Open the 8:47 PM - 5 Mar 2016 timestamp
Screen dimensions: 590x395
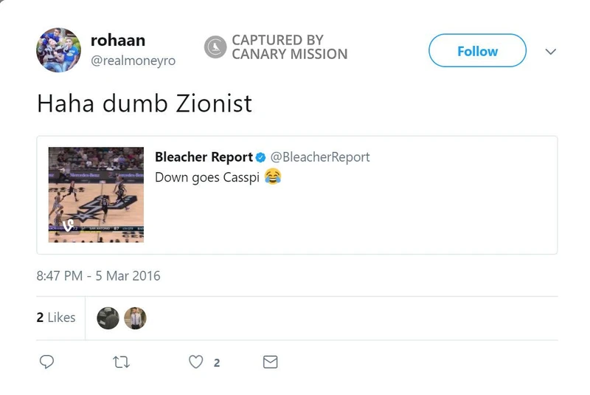[x=98, y=276]
